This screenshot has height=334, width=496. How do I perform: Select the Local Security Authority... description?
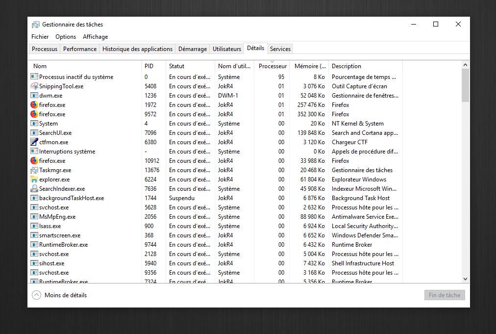pyautogui.click(x=365, y=226)
